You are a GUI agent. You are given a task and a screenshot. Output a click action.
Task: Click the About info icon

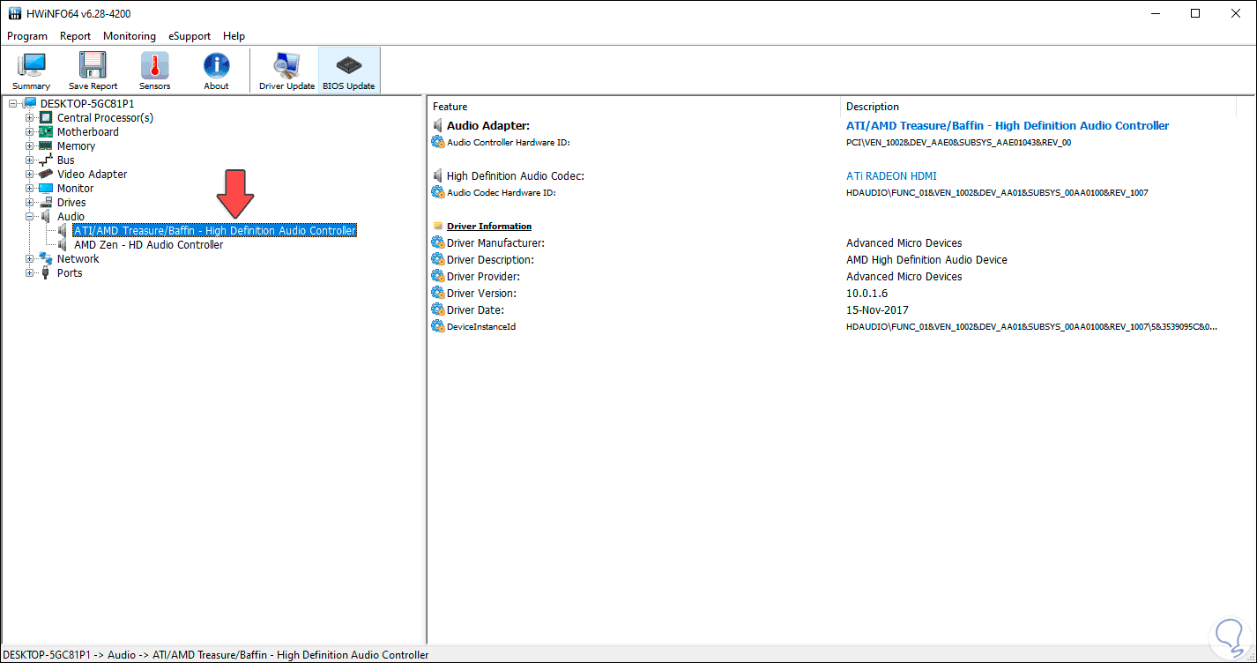pos(216,66)
